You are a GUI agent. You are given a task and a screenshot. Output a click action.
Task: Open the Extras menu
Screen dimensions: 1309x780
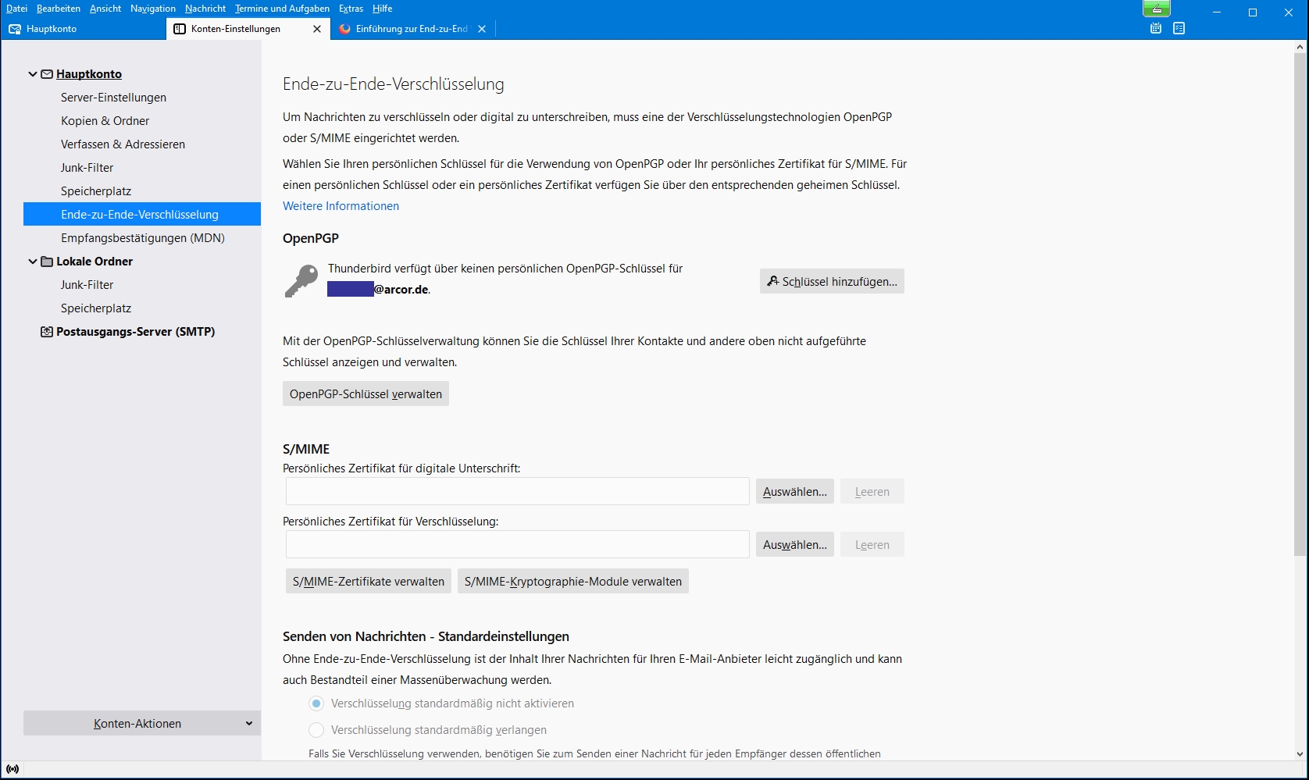point(351,9)
